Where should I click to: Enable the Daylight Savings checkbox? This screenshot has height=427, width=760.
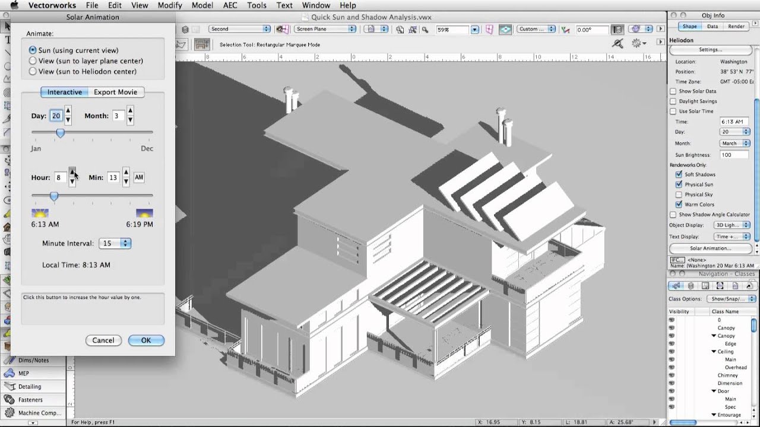coord(673,101)
